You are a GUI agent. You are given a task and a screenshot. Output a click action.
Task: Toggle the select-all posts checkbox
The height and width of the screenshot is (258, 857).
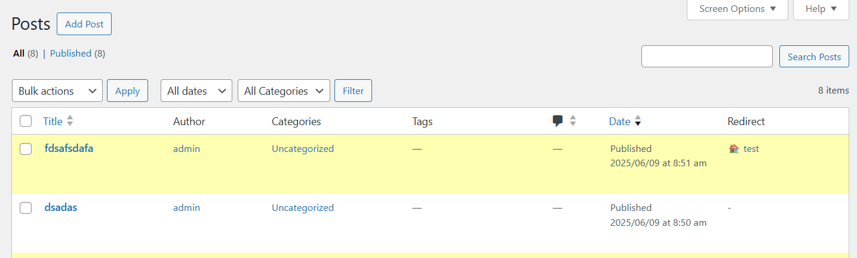pyautogui.click(x=26, y=122)
